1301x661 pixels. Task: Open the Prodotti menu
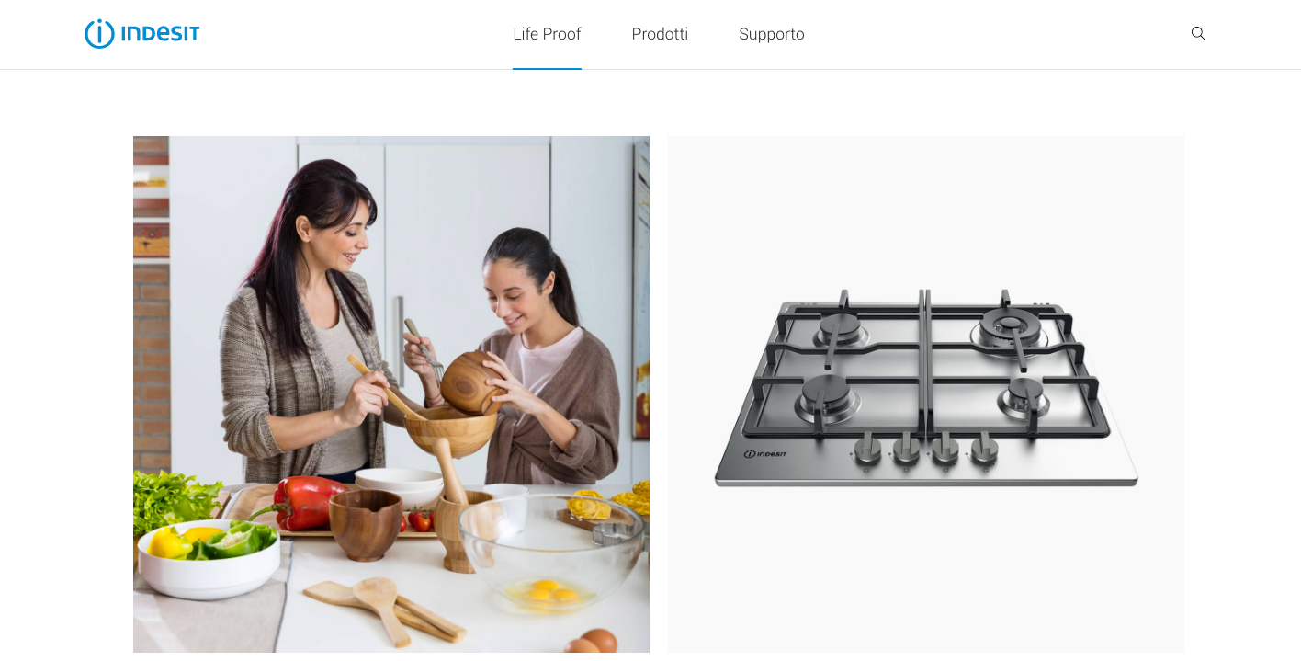(x=660, y=34)
